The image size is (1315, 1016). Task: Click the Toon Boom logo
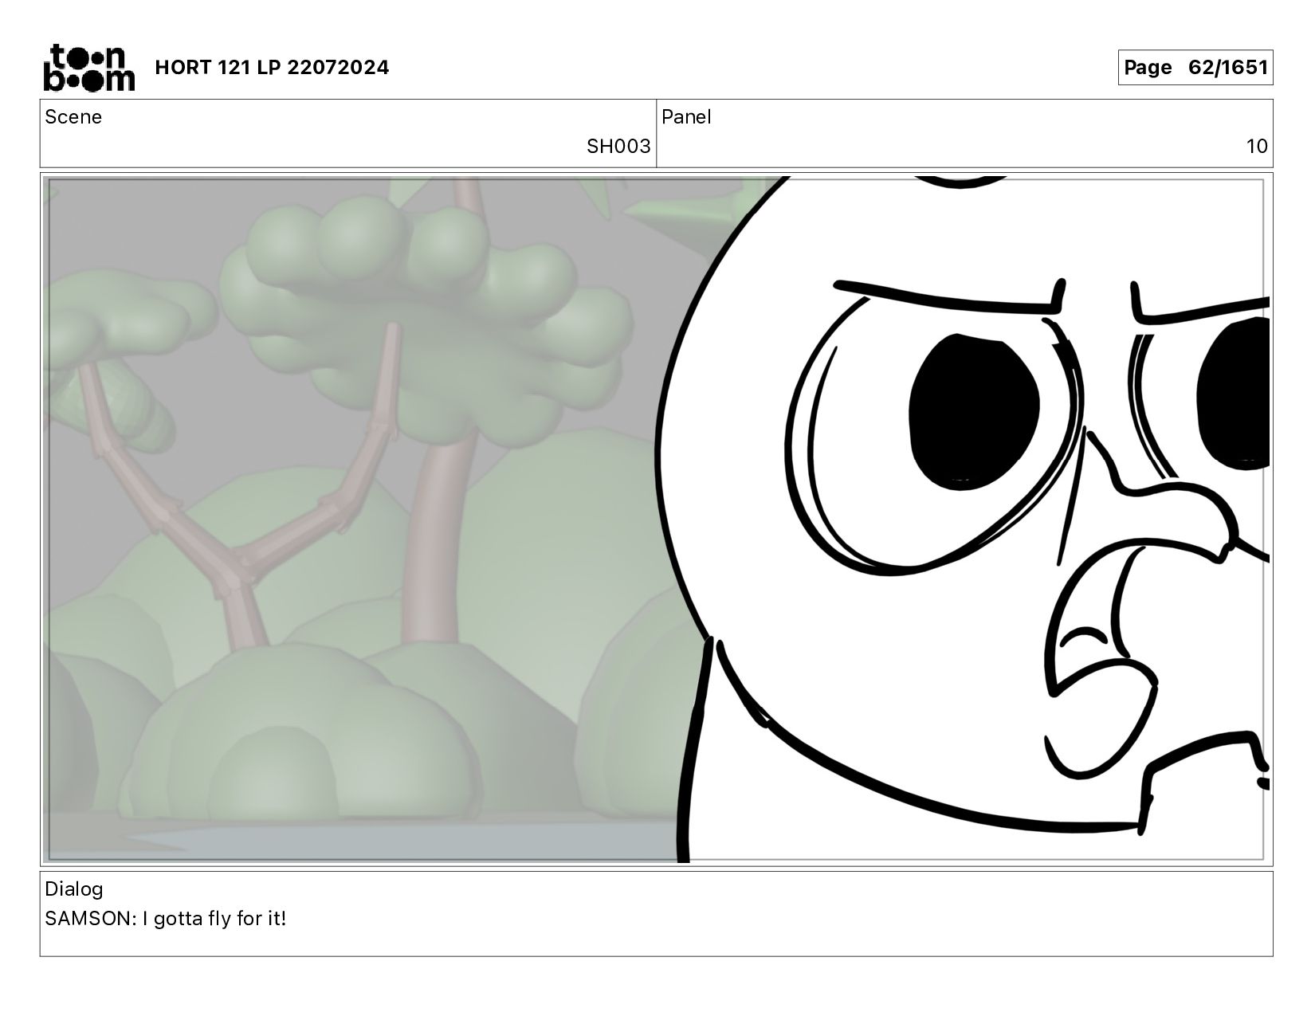88,68
